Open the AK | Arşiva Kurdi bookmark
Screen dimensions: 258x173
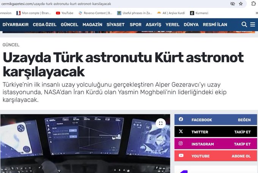click(x=171, y=13)
